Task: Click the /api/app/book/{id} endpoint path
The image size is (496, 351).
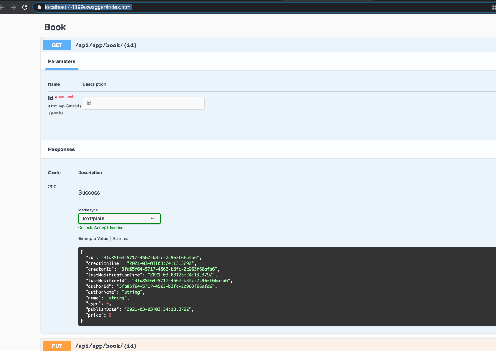Action: click(106, 45)
